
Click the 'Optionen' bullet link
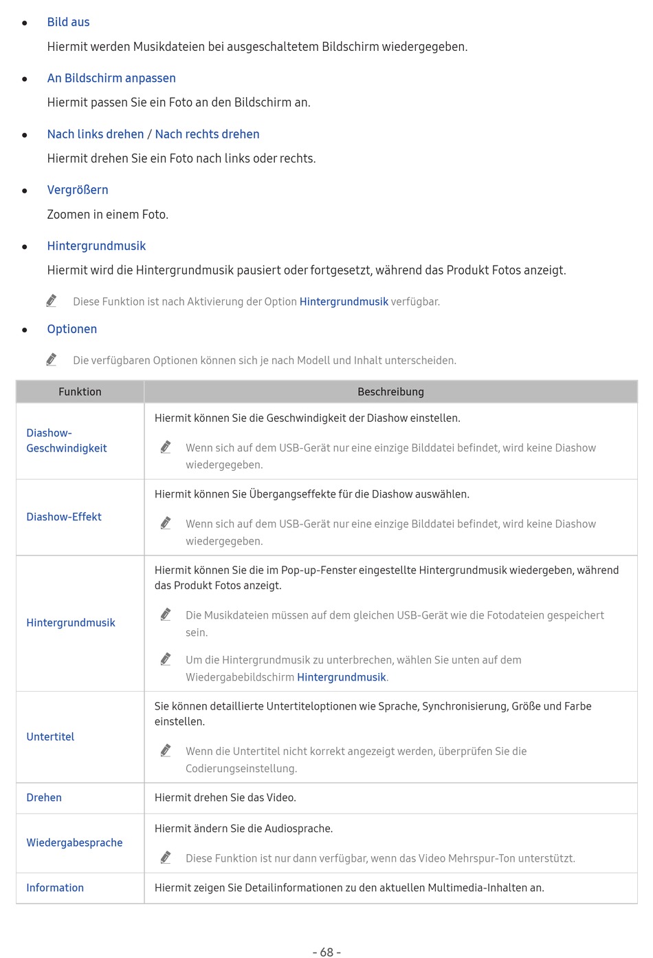[72, 329]
